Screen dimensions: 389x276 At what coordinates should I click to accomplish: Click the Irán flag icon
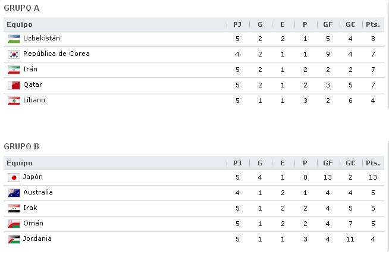pos(14,70)
